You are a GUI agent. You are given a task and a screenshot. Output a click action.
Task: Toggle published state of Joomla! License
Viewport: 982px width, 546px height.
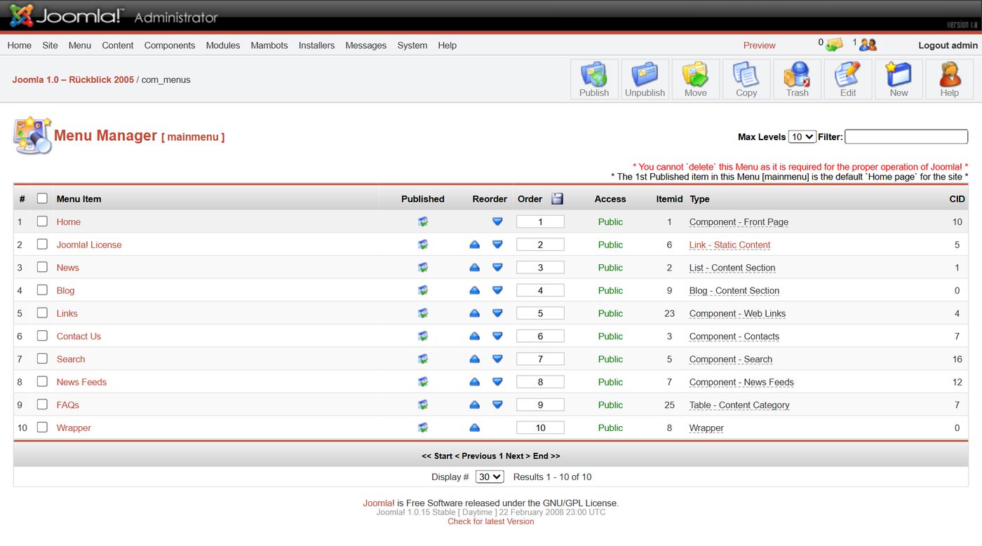pyautogui.click(x=423, y=245)
